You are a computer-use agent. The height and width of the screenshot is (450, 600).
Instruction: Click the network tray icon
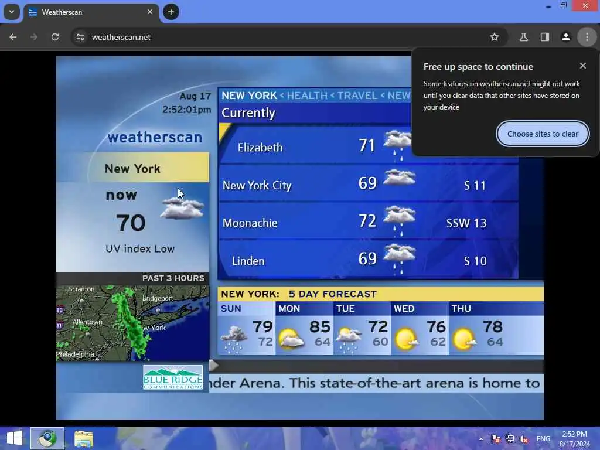[x=510, y=439]
